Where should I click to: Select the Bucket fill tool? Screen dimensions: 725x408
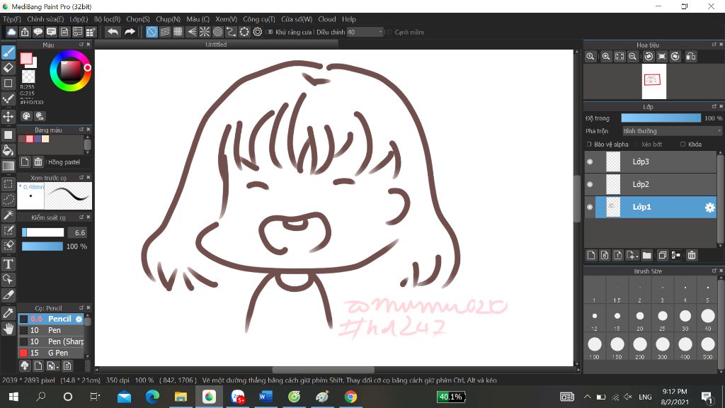coord(8,150)
